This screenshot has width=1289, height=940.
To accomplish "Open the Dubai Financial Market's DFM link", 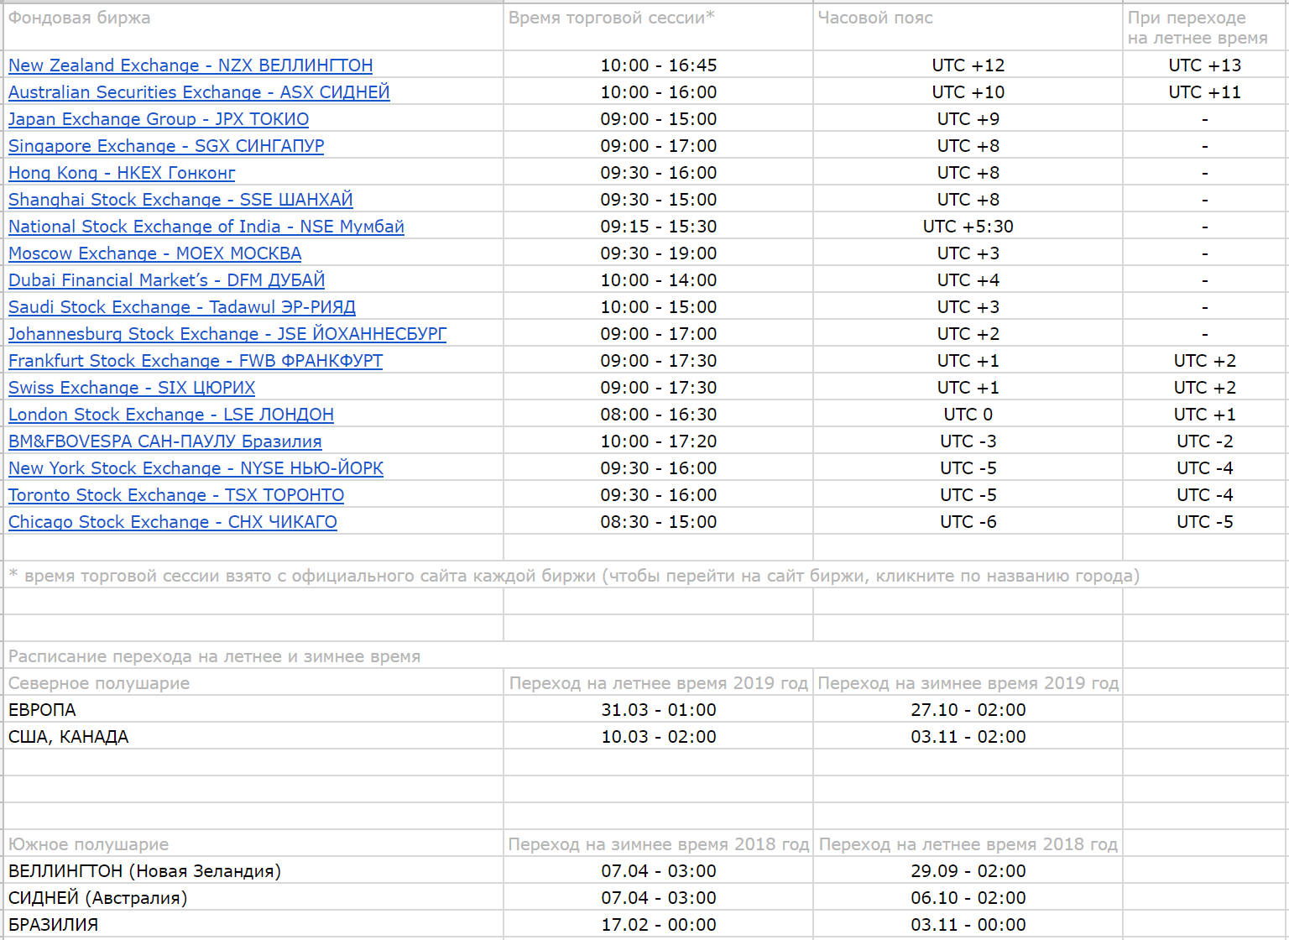I will (x=166, y=280).
